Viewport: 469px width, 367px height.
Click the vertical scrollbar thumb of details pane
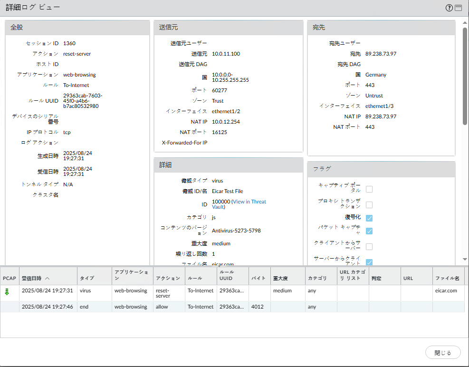click(465, 76)
